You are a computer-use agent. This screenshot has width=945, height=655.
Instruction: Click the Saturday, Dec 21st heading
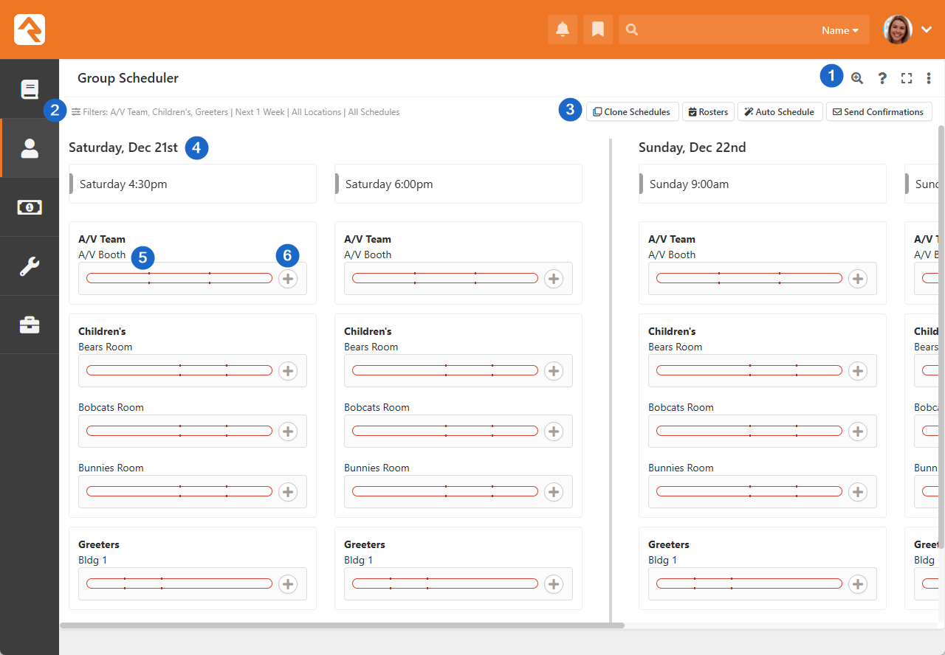(x=123, y=148)
